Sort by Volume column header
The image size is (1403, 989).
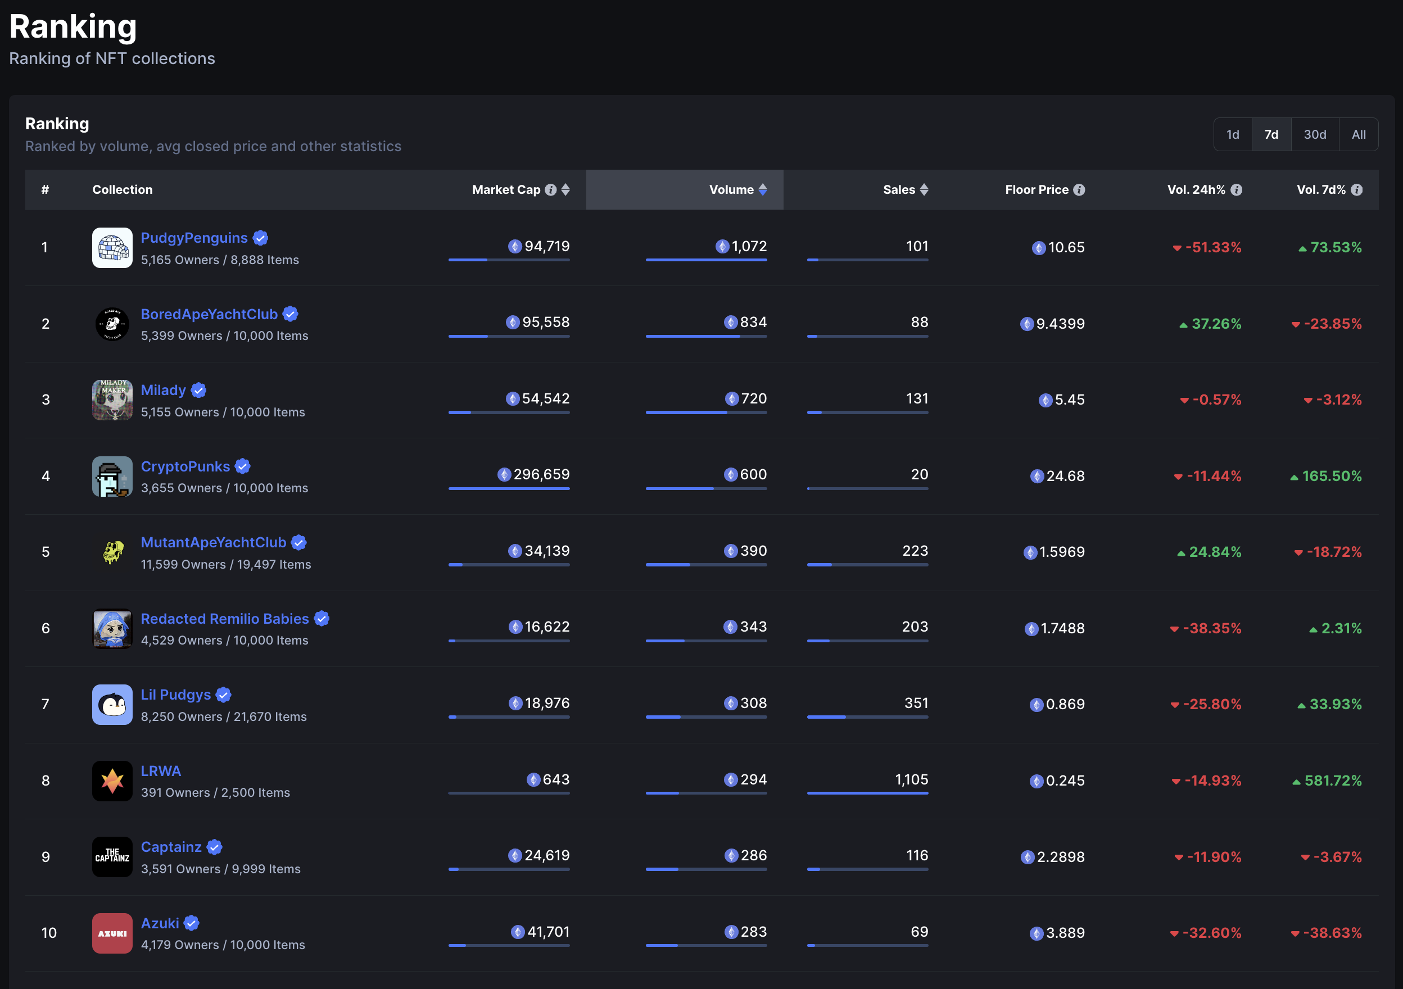point(685,190)
